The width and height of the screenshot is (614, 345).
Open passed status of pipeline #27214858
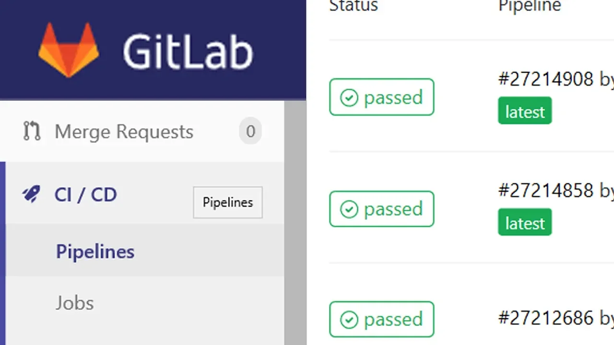(382, 209)
